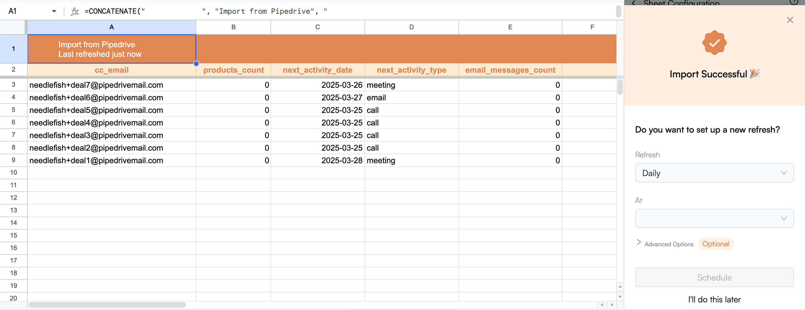Select column E header
Viewport: 805px width, 310px height.
click(x=510, y=27)
